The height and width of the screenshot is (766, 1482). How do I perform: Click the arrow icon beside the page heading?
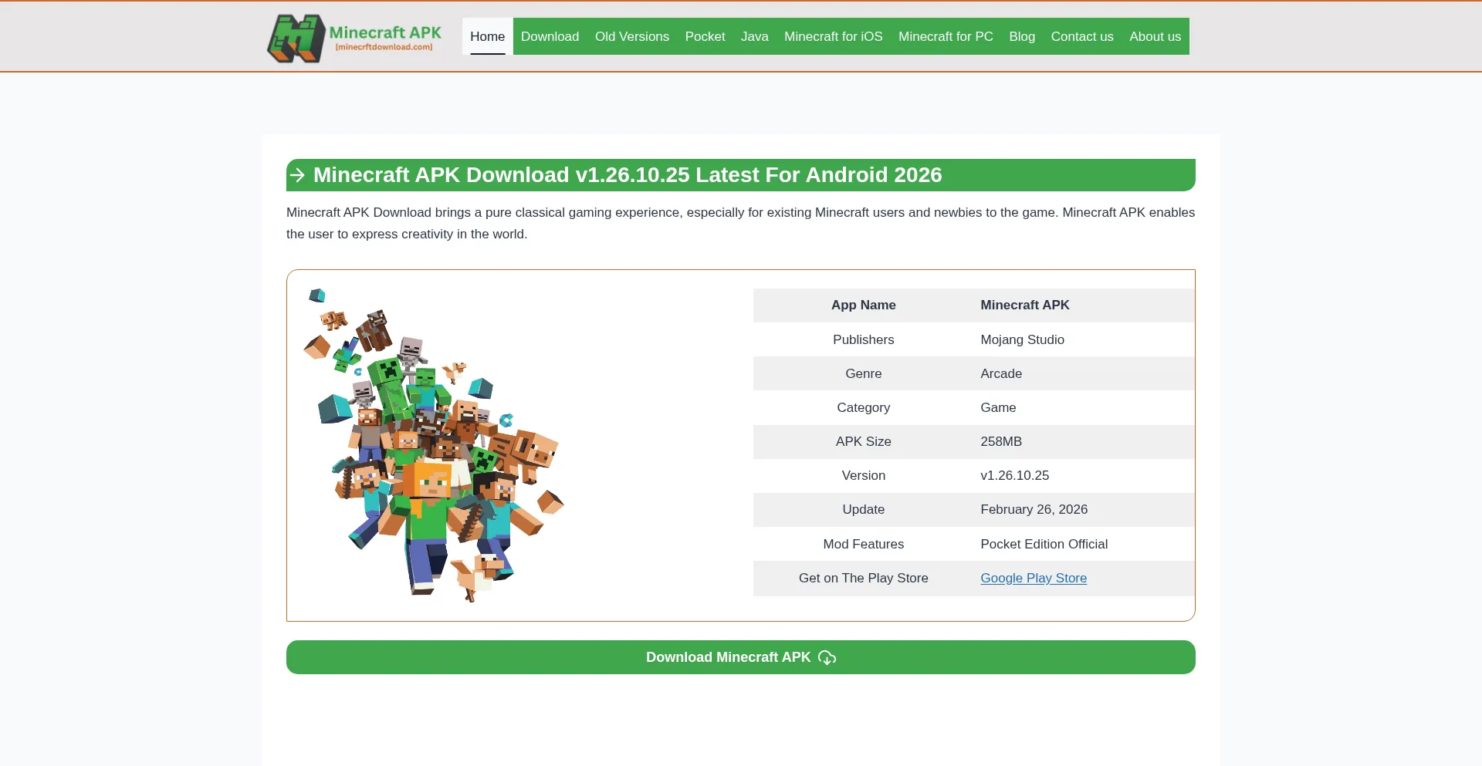(298, 175)
